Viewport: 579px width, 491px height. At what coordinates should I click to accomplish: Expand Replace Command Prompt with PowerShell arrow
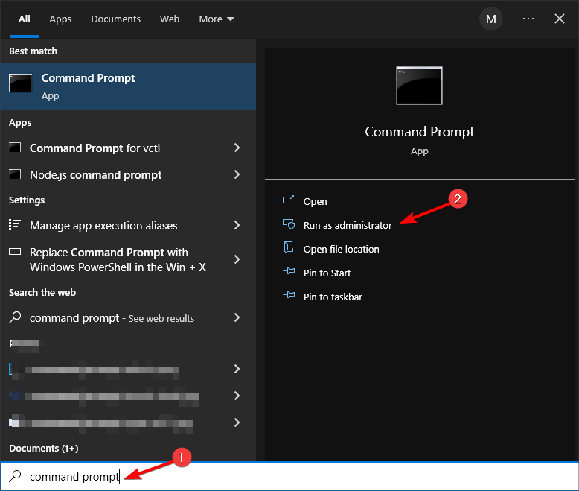pyautogui.click(x=237, y=259)
